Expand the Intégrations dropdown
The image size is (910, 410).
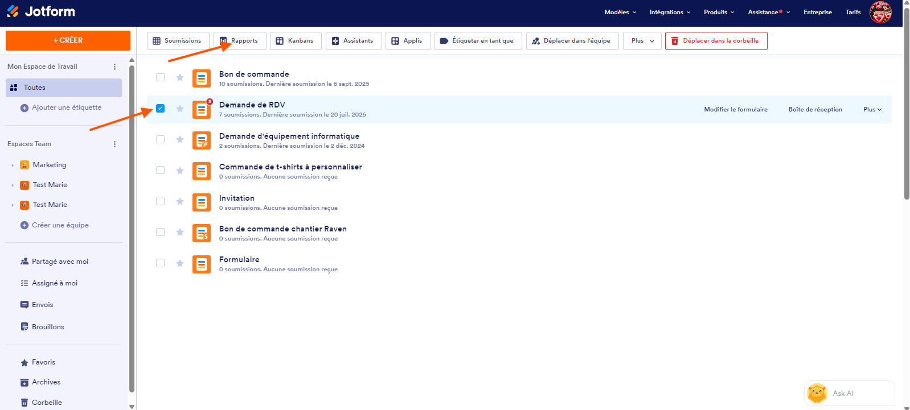click(670, 12)
